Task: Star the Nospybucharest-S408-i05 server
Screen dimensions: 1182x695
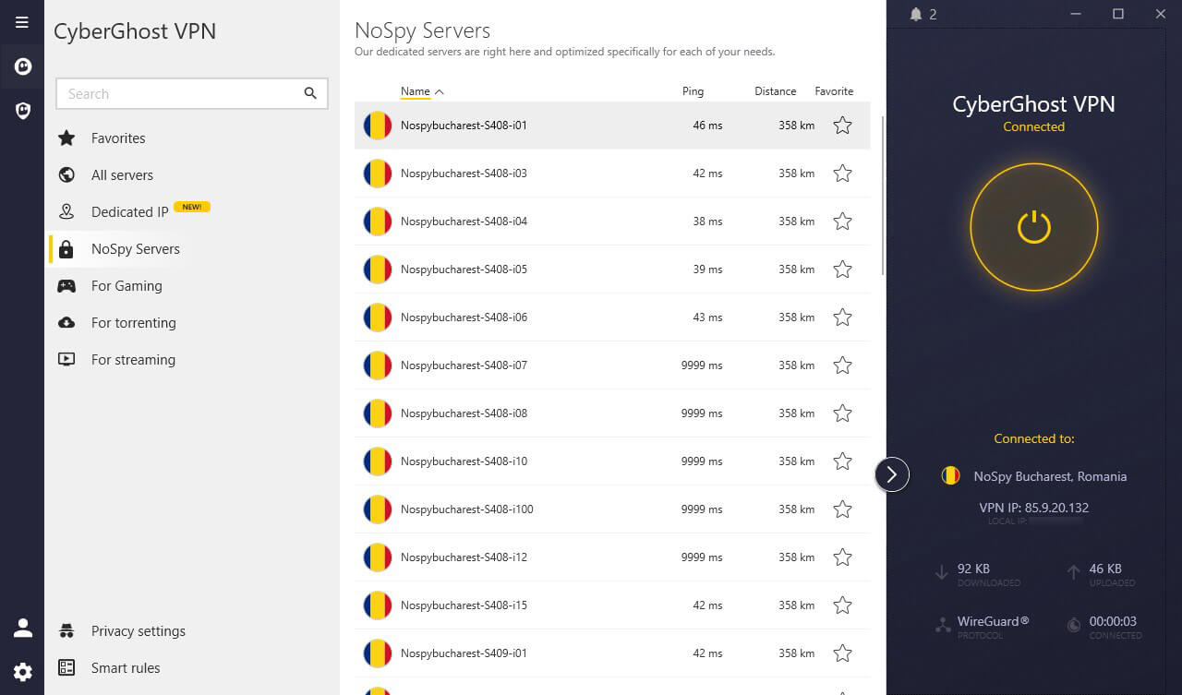Action: coord(842,269)
